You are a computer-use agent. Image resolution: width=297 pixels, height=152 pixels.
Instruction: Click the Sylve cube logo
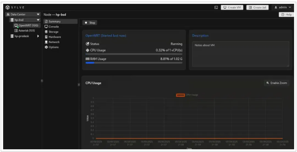pyautogui.click(x=7, y=7)
